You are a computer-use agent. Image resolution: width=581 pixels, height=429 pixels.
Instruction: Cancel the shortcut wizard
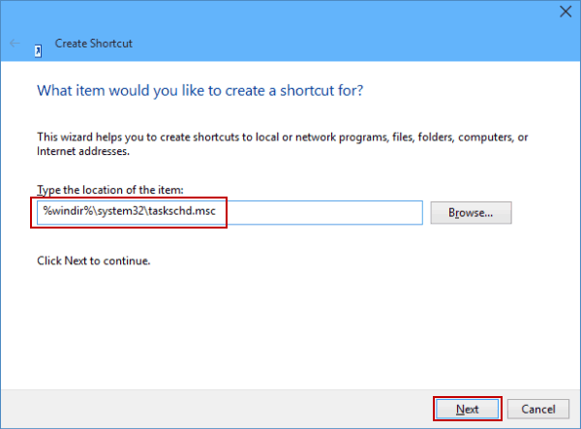tap(531, 409)
